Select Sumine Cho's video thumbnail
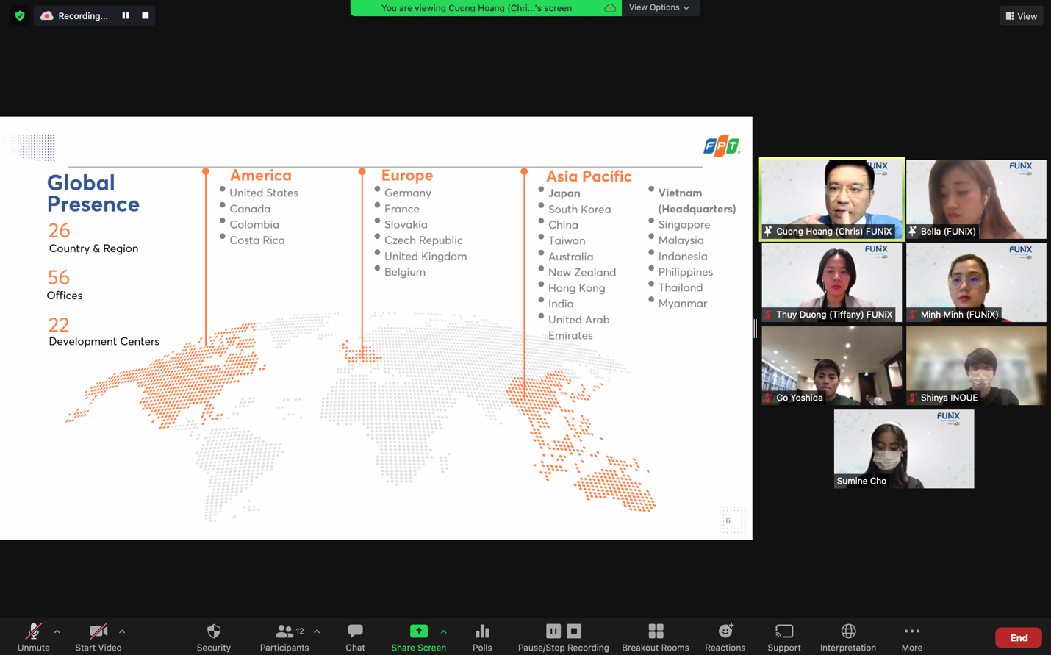Viewport: 1051px width, 655px height. [903, 448]
